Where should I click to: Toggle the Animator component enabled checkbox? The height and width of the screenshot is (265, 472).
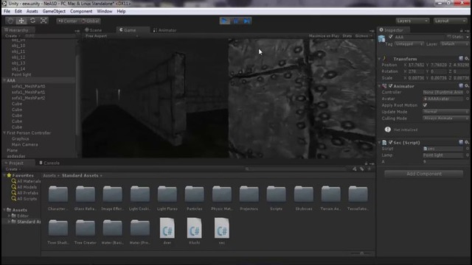390,86
